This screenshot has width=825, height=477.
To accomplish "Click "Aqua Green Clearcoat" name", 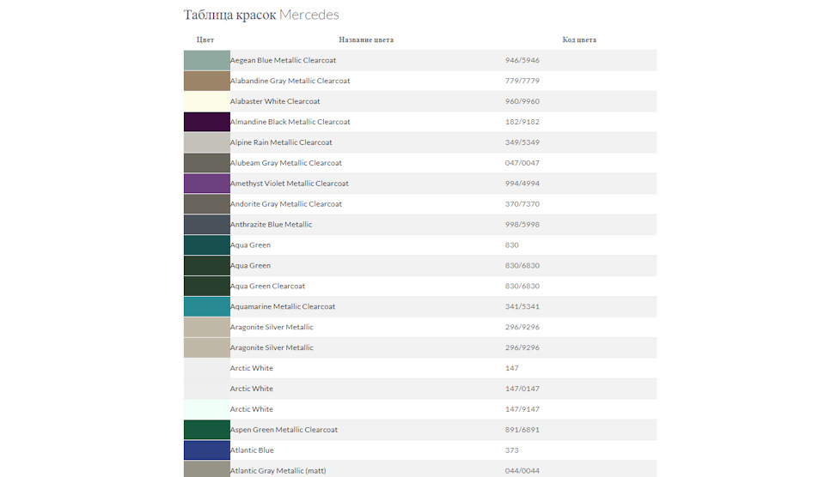I will (267, 287).
